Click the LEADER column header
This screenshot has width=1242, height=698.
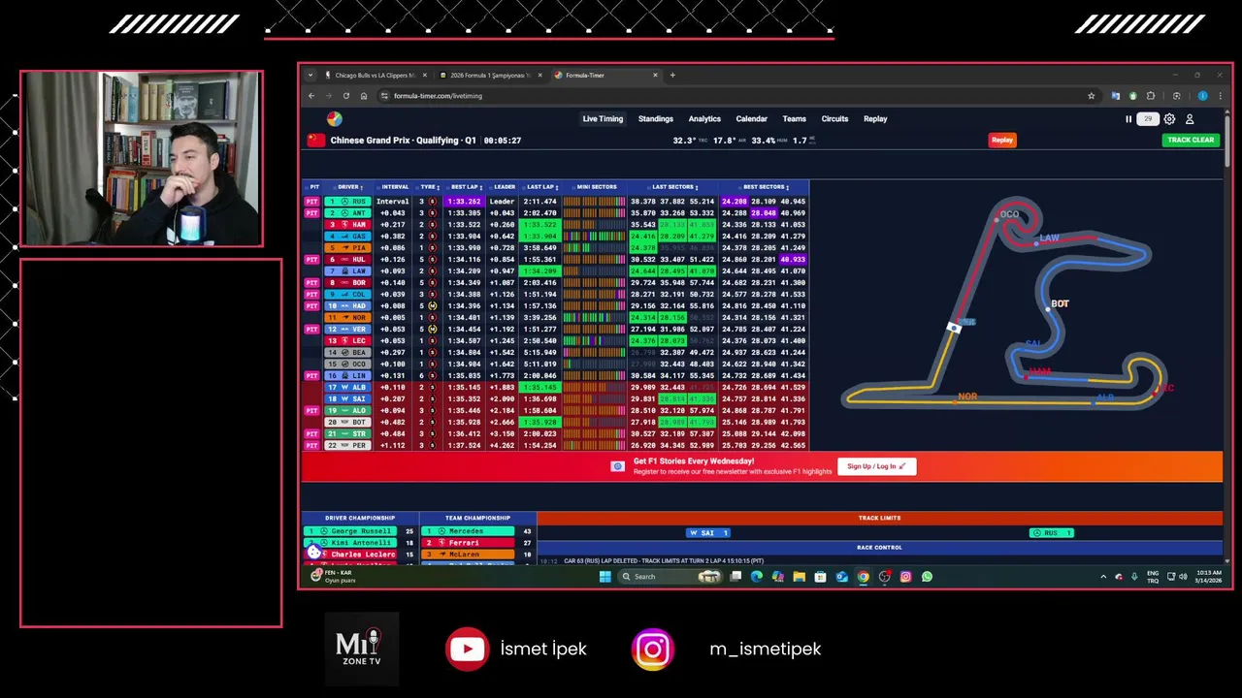click(504, 187)
